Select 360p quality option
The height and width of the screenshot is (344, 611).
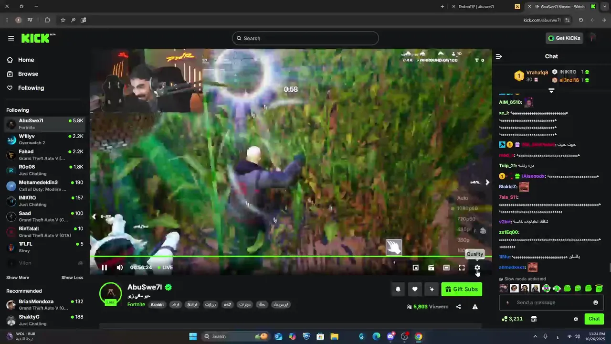coord(464,240)
